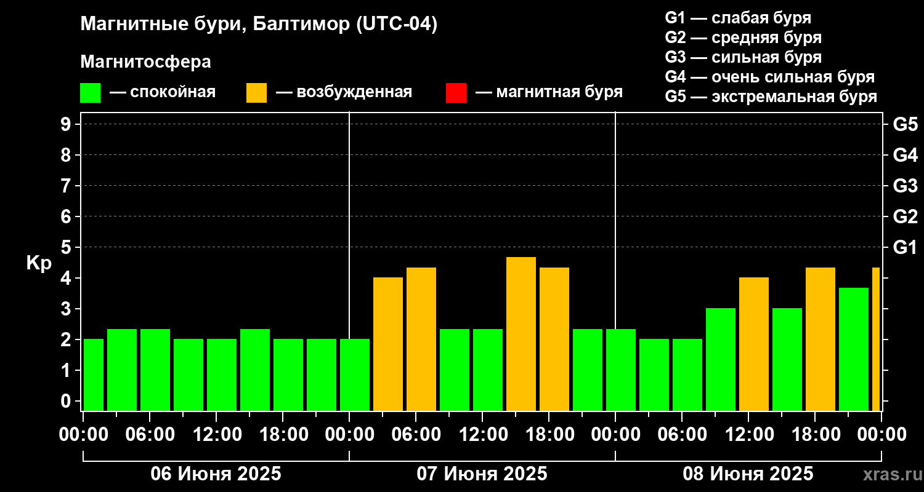Click the 'G1' label on right axis
The image size is (924, 492).
pos(905,247)
